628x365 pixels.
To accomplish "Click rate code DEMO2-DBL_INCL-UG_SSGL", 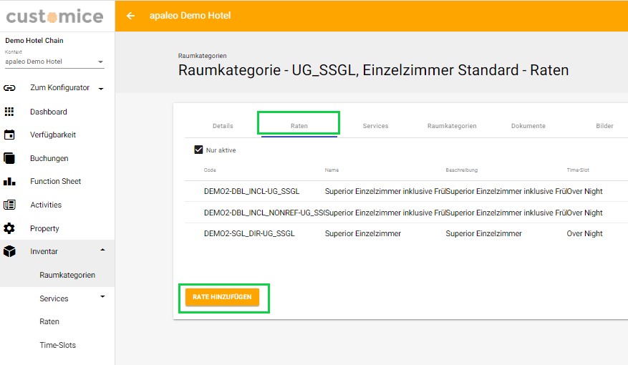I will (251, 191).
